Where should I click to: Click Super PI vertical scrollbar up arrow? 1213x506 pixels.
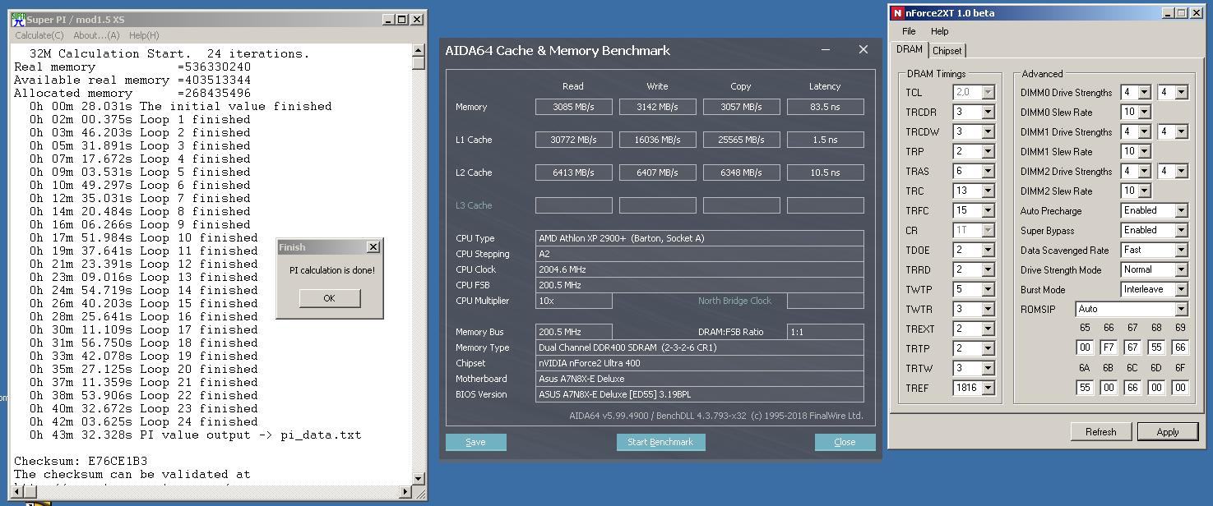[x=419, y=50]
